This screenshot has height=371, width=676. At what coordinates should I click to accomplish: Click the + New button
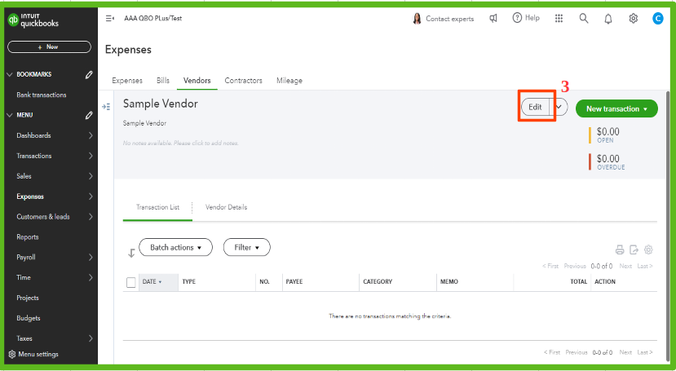pos(49,47)
